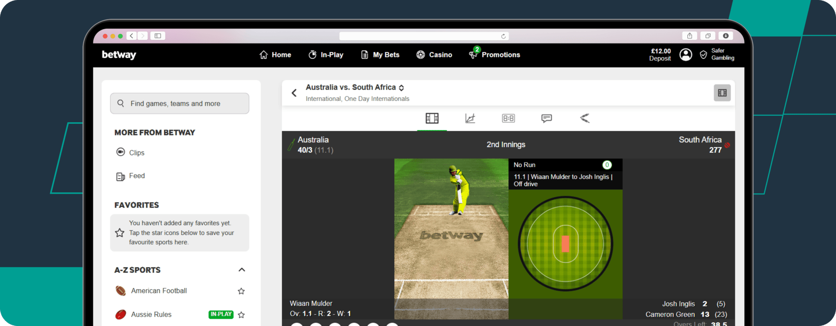The image size is (836, 326).
Task: Click the browser downloads icon
Action: (726, 36)
